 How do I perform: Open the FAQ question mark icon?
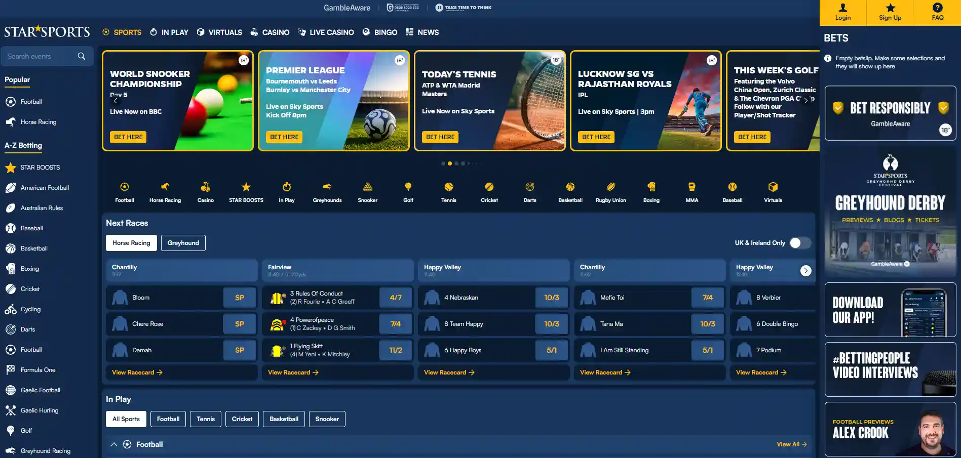tap(938, 8)
